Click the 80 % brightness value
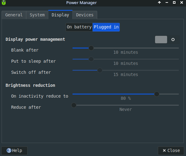The image size is (186, 156). (126, 98)
